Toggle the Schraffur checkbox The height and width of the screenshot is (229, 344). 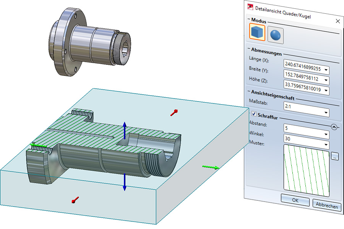point(254,115)
